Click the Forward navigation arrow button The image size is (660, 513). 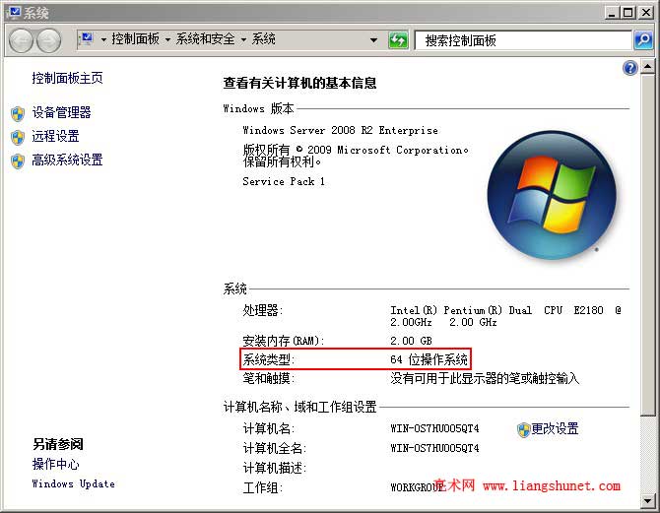click(x=49, y=40)
